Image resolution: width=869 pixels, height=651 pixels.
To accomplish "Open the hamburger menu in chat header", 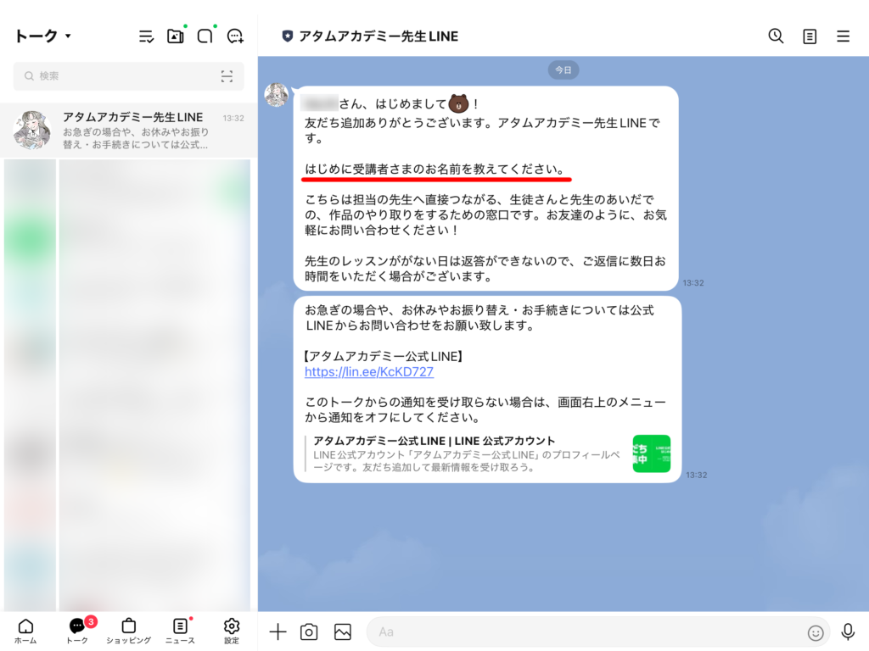I will click(843, 36).
